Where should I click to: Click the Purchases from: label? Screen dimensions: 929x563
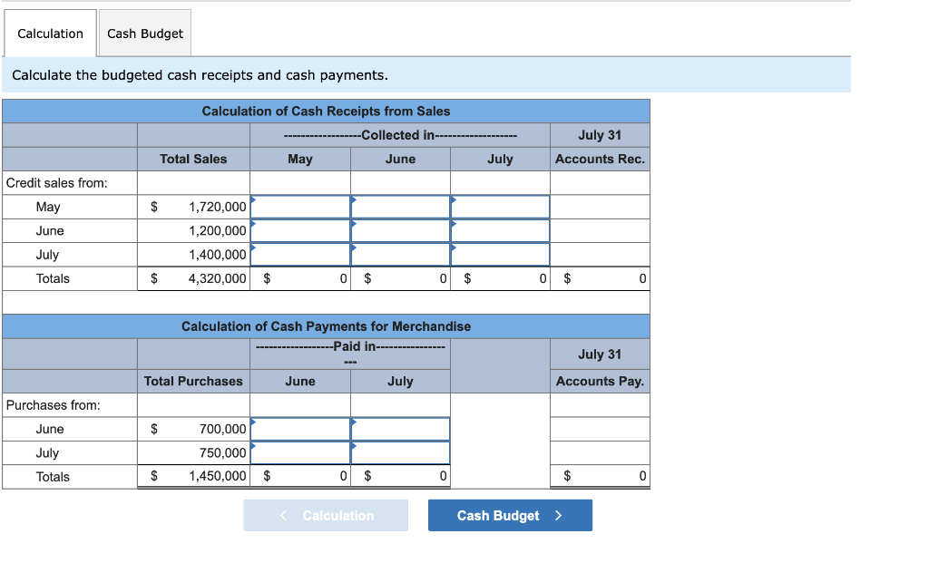54,405
